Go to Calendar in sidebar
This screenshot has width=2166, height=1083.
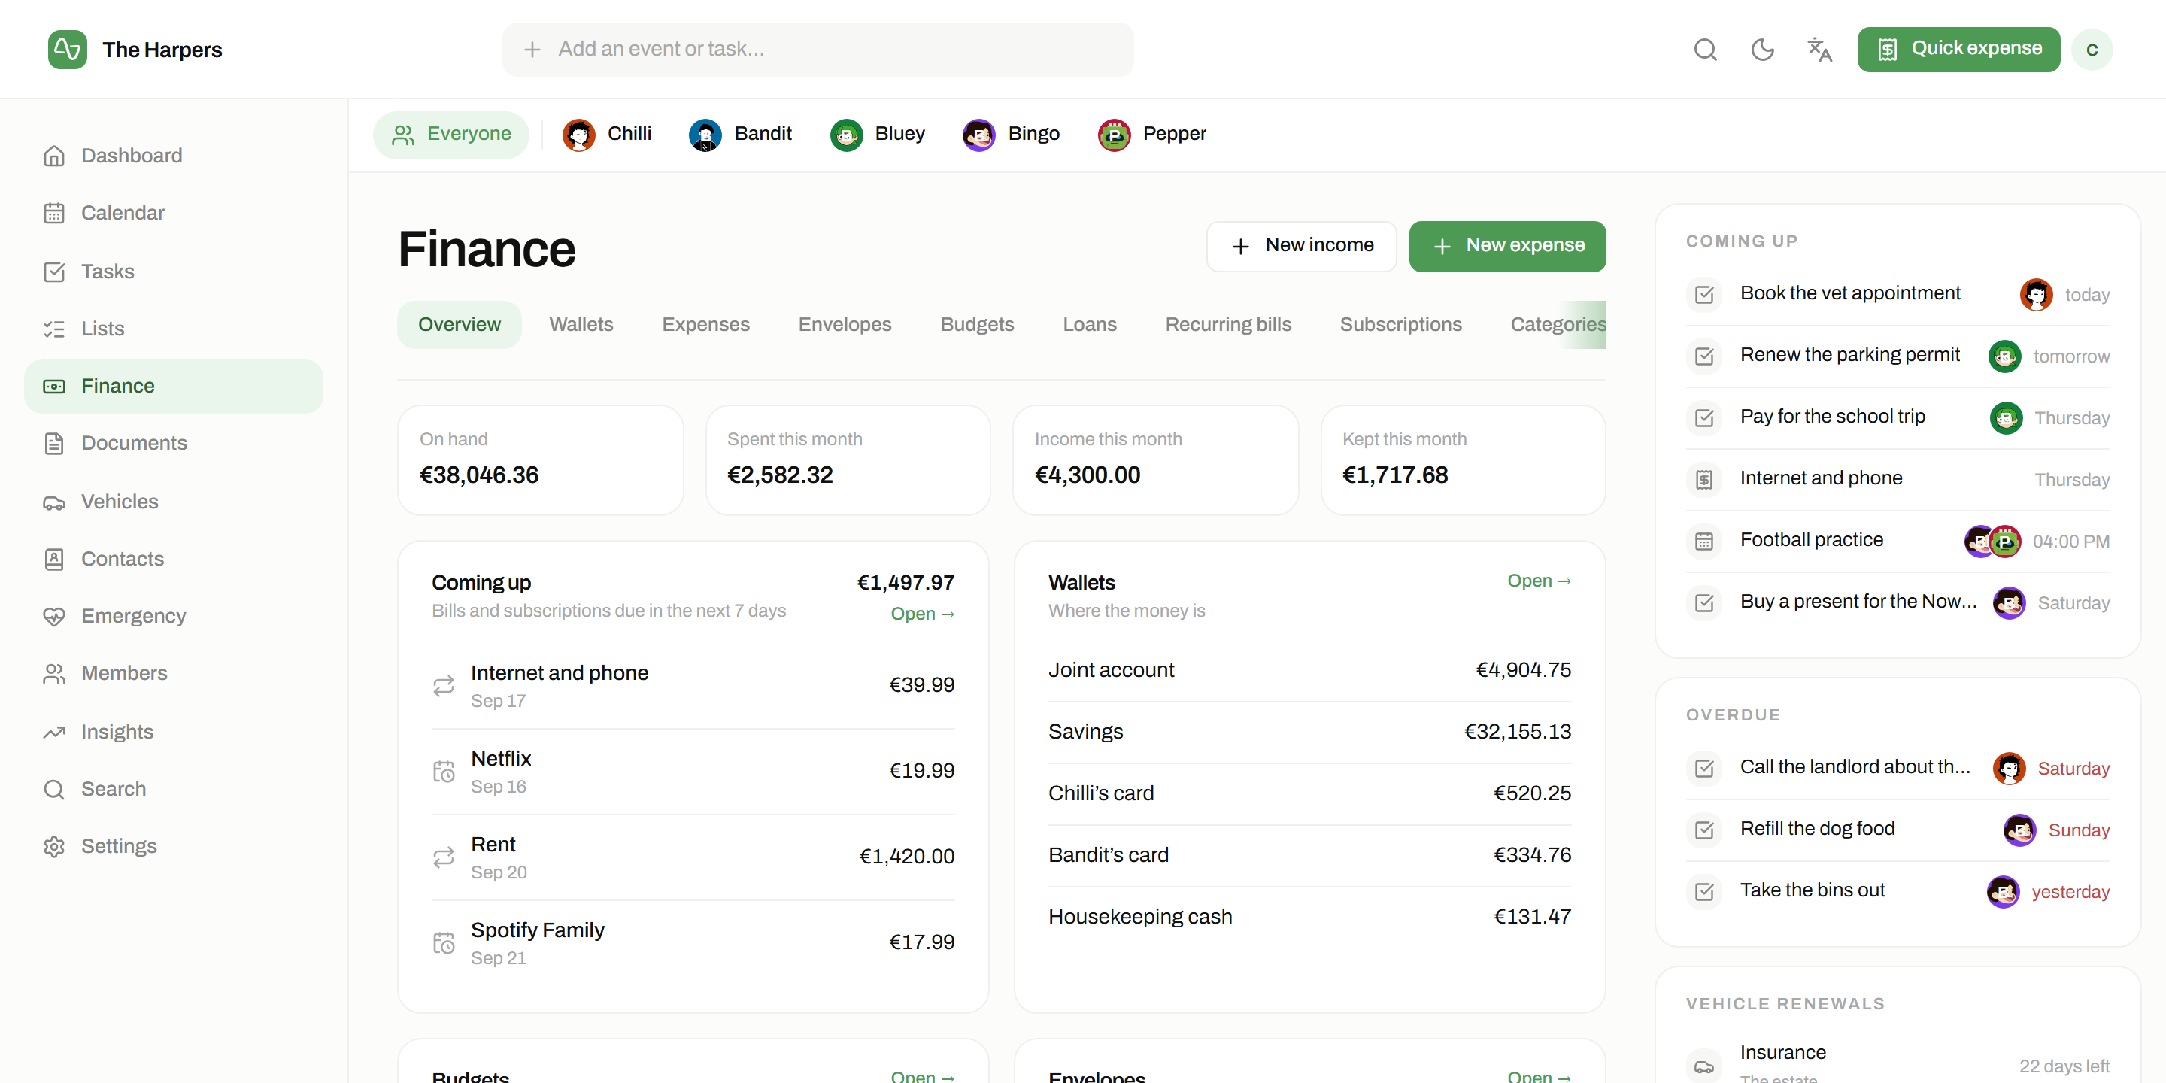[x=173, y=214]
